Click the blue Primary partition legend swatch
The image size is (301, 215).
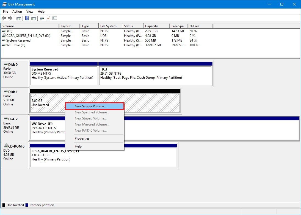pos(27,205)
